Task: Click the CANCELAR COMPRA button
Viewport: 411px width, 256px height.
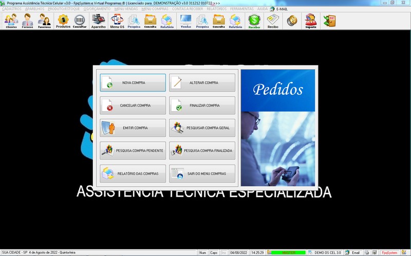Action: click(x=133, y=105)
